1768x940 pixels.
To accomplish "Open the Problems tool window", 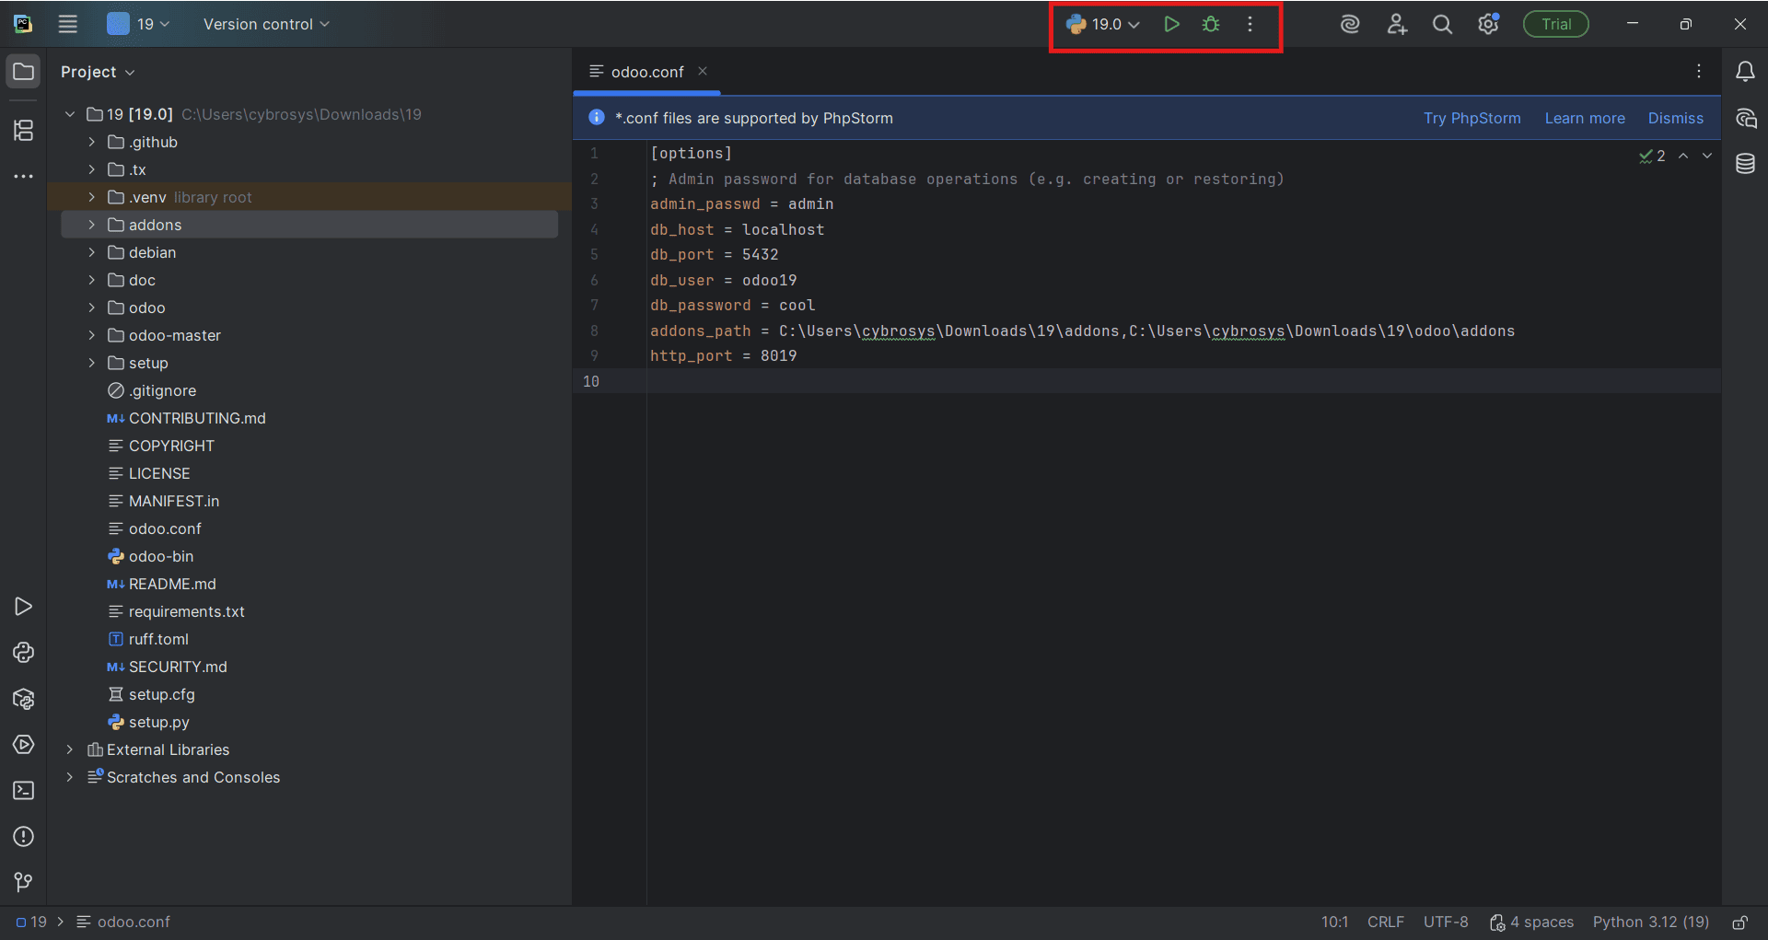I will click(x=24, y=836).
